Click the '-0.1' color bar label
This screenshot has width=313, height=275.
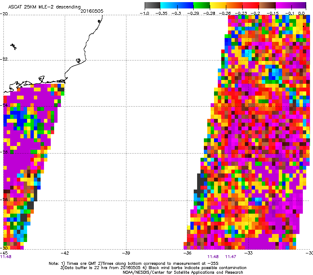pos(290,14)
